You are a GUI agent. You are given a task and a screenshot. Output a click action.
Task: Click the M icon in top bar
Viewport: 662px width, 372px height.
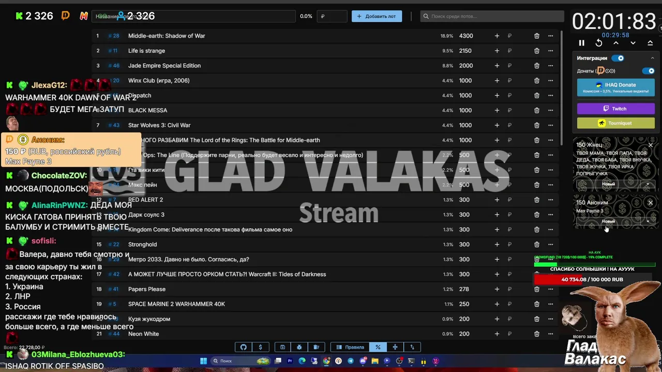(84, 16)
